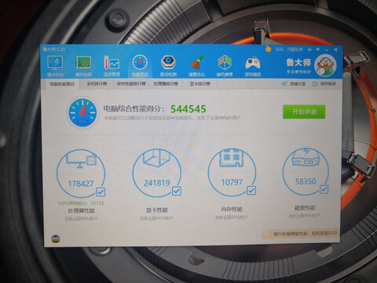This screenshot has height=283, width=377.
Task: Switch to the 电脑性能测试 tab
Action: click(62, 84)
